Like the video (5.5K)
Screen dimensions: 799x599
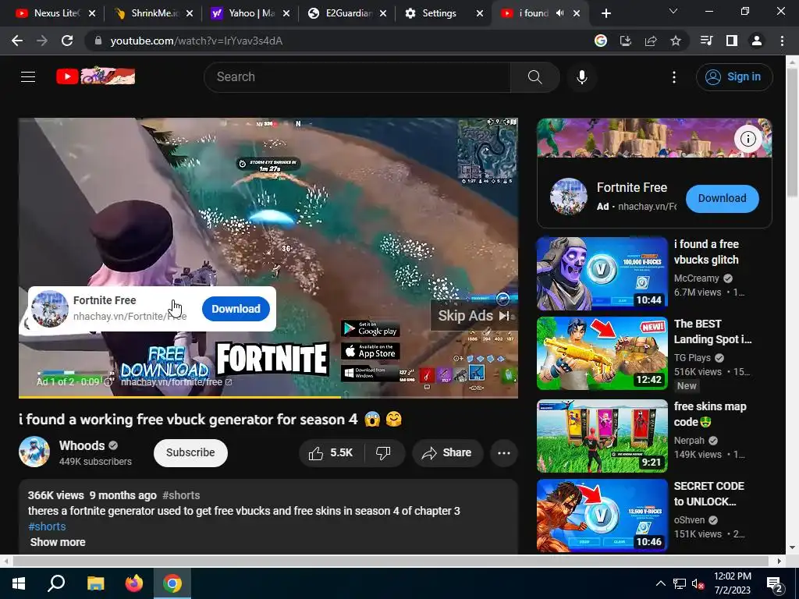click(331, 453)
